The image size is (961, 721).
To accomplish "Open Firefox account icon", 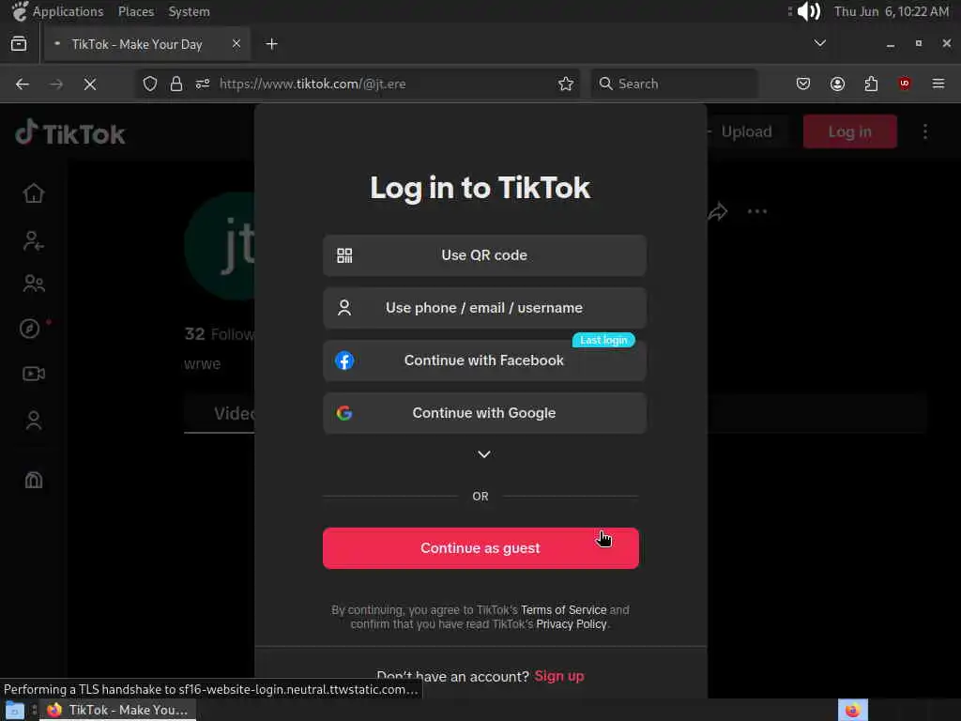I will click(837, 84).
